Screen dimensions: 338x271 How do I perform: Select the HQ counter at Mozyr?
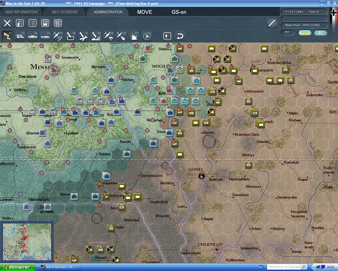point(122,207)
